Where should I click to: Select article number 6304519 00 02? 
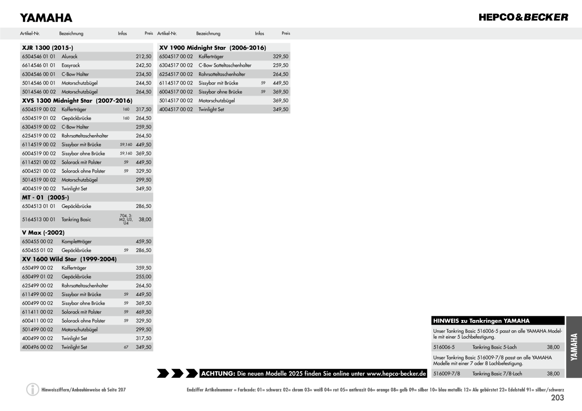pos(38,127)
